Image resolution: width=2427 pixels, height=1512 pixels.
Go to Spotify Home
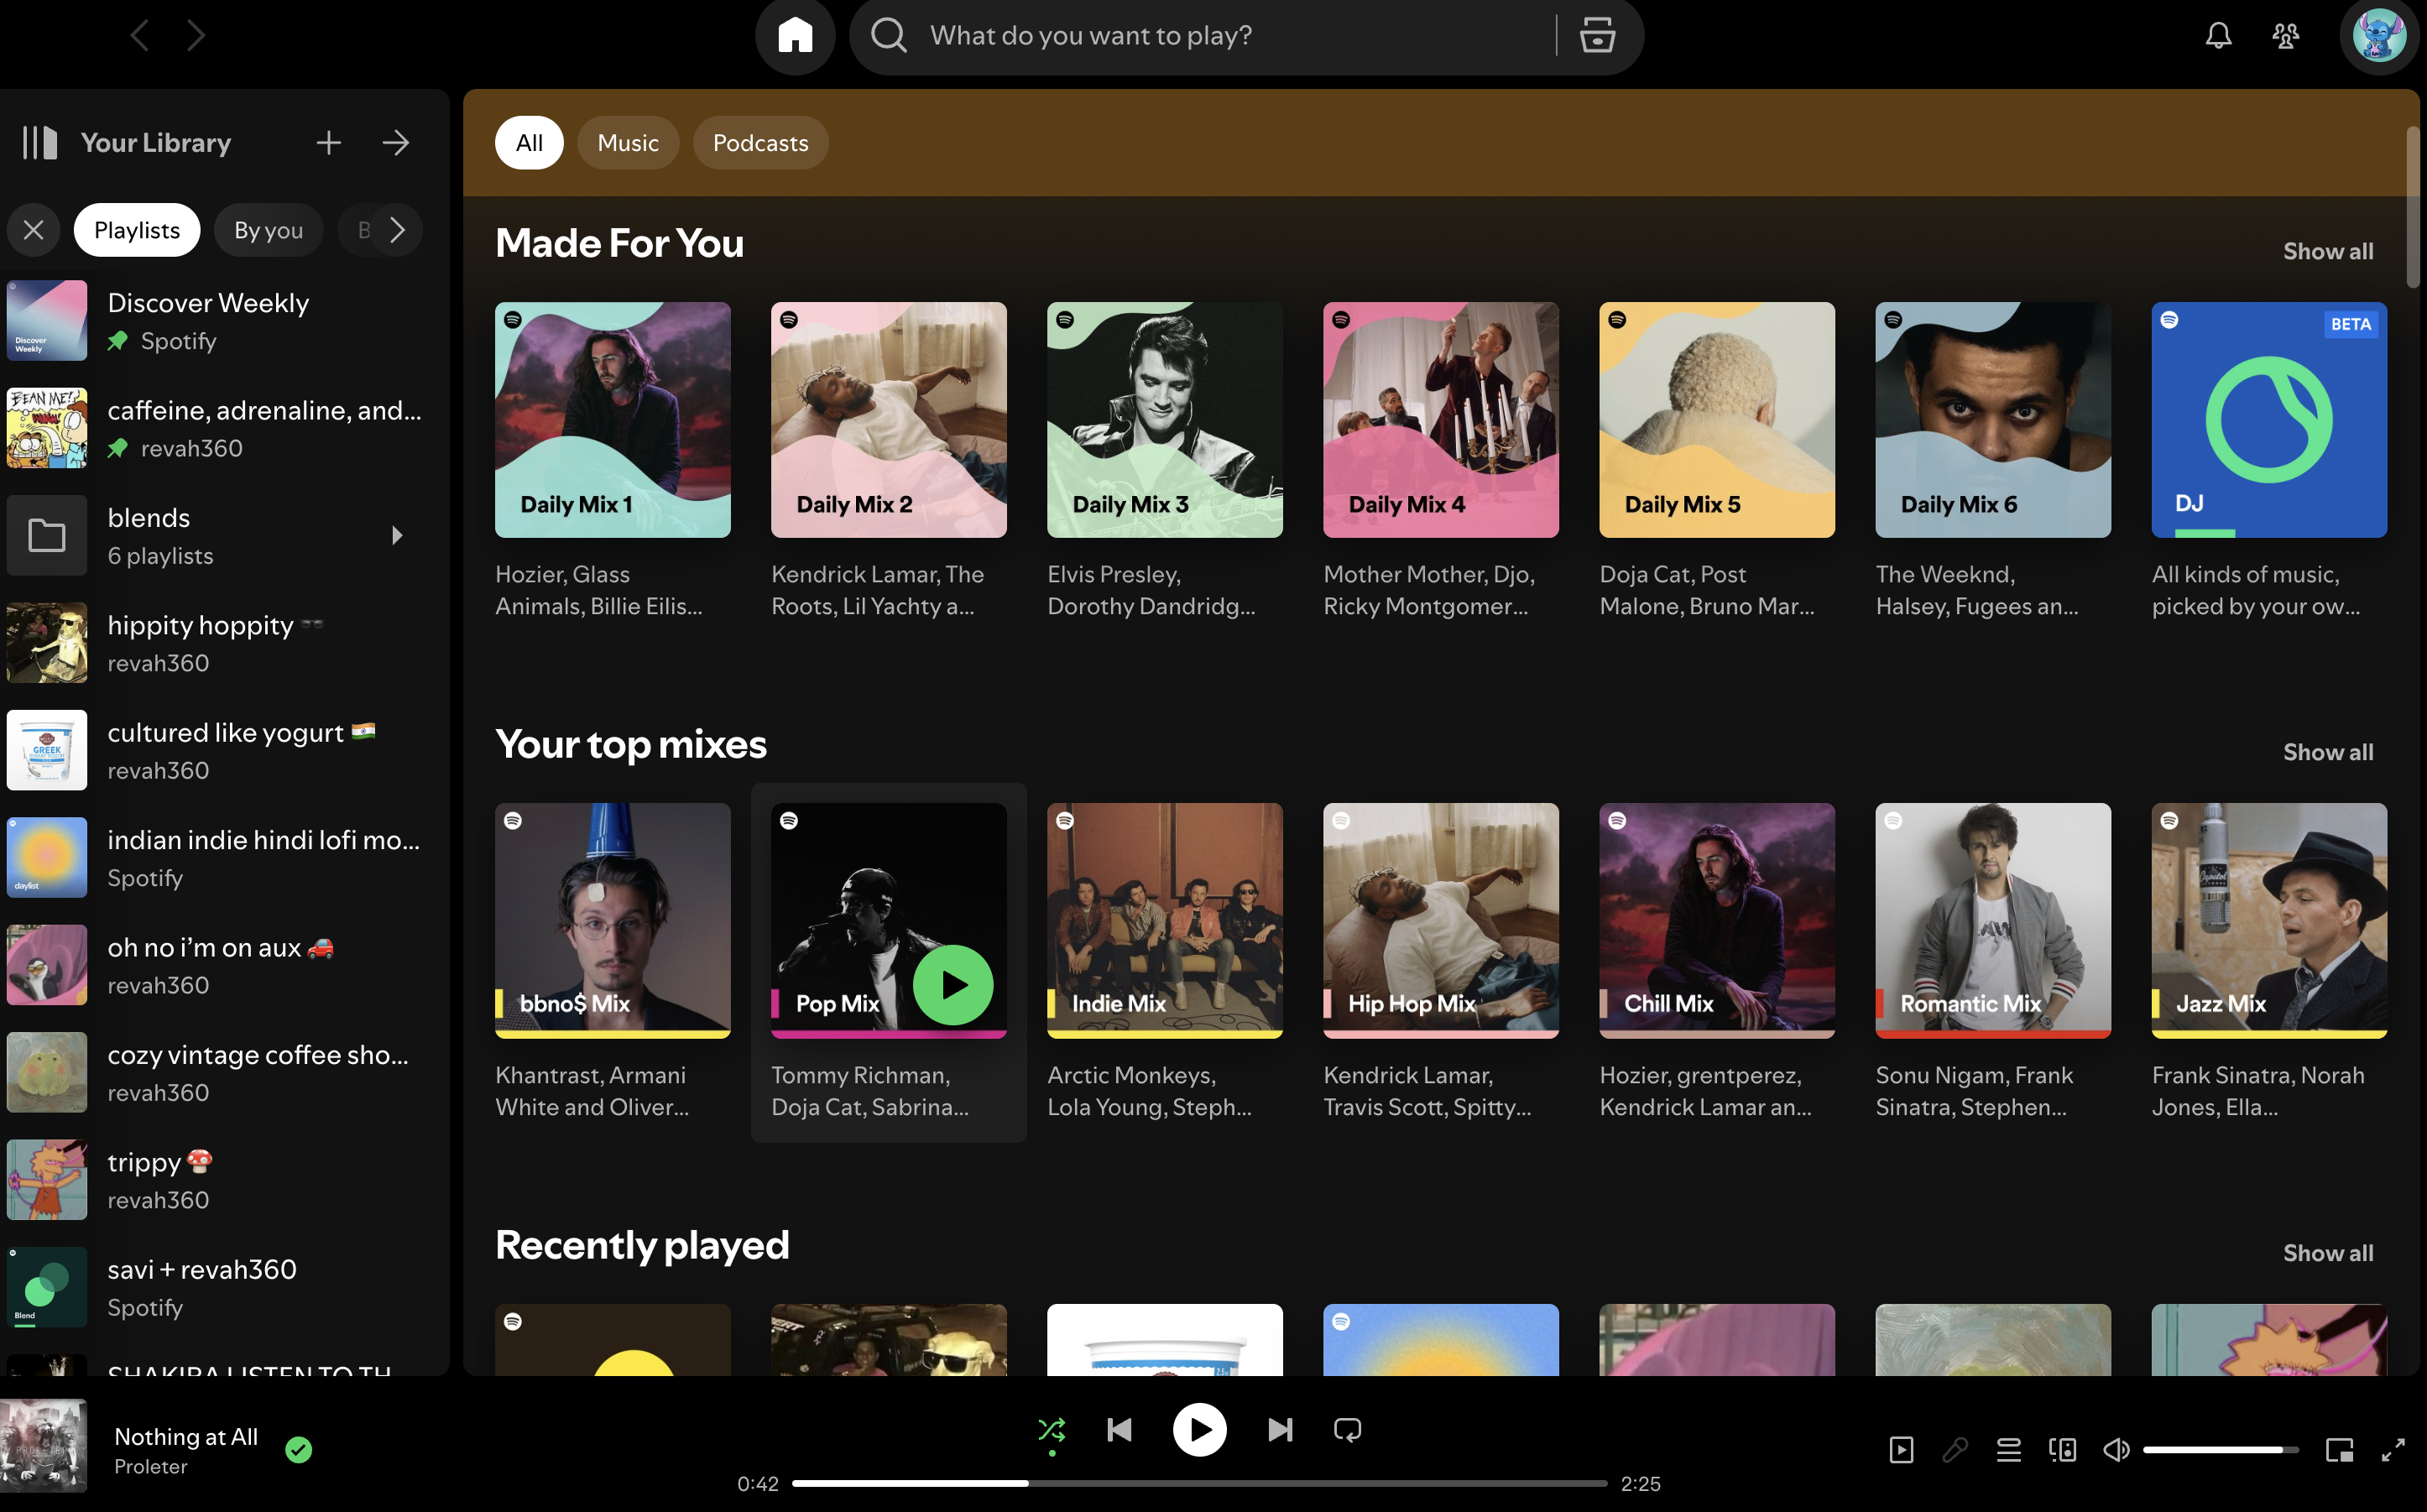(x=795, y=36)
